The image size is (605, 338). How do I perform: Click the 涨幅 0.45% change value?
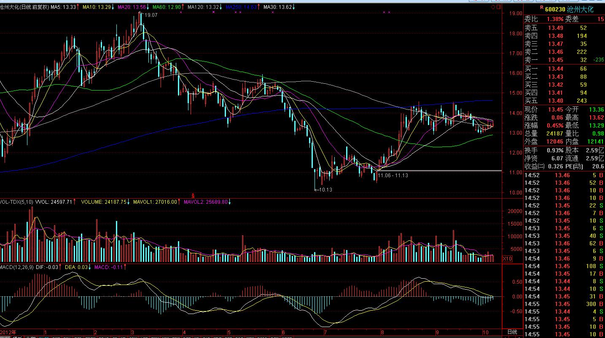point(555,125)
